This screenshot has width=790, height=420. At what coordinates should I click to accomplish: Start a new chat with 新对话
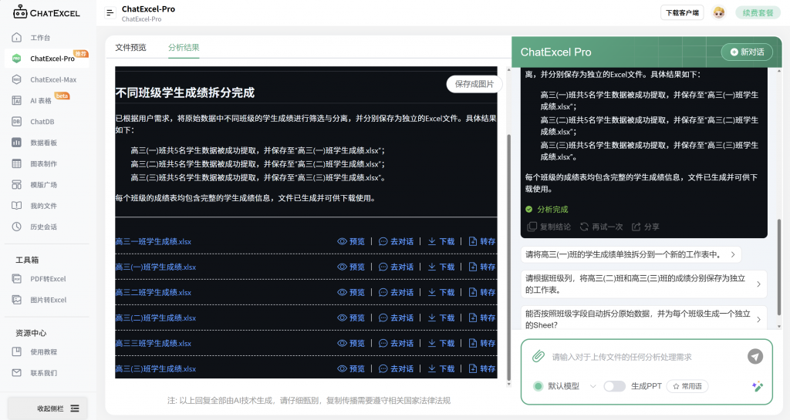click(747, 52)
